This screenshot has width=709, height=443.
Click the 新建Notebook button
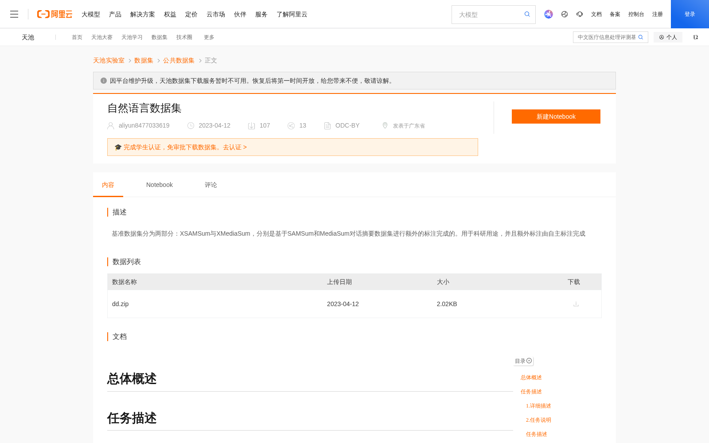pos(556,117)
